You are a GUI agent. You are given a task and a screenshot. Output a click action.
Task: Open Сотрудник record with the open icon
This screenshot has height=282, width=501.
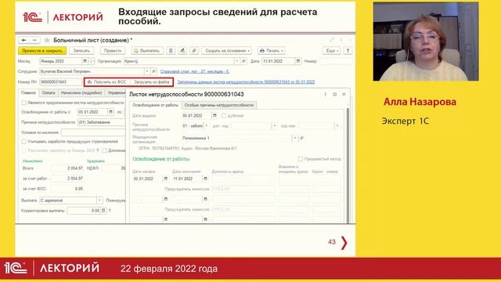click(153, 71)
